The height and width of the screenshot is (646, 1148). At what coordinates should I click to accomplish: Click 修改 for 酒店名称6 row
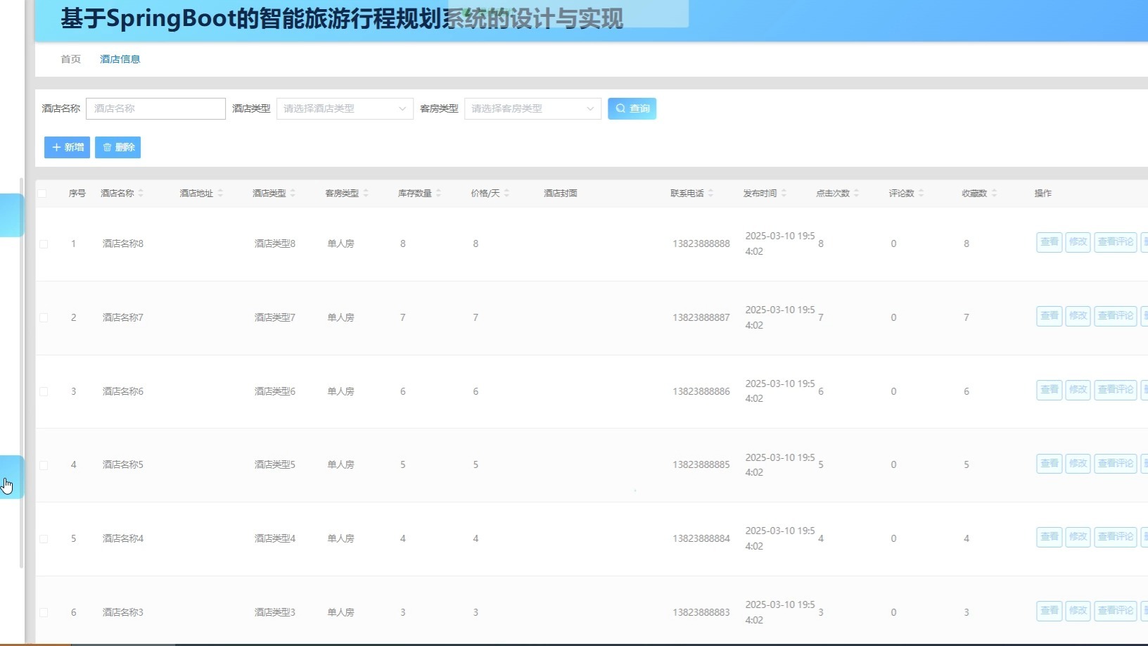point(1078,390)
